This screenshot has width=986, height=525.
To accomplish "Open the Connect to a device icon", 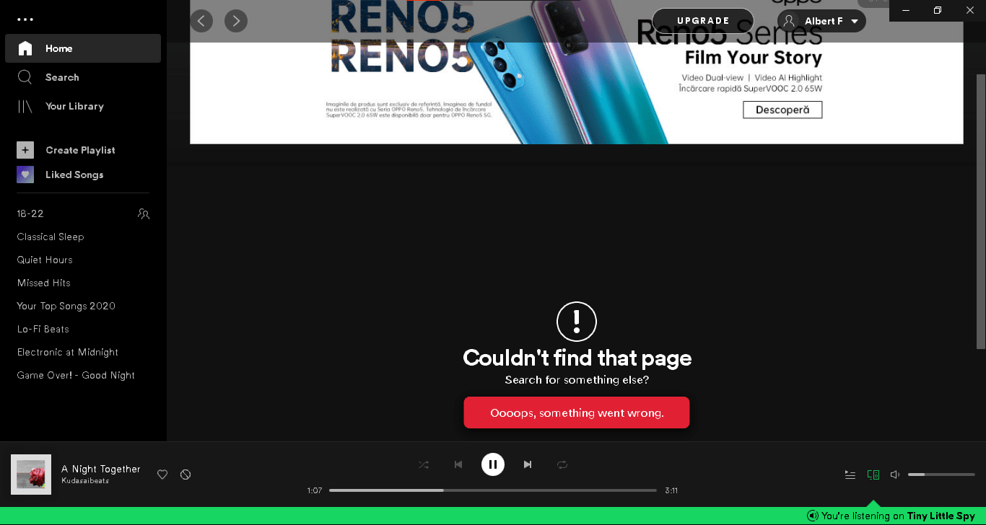I will click(x=873, y=475).
